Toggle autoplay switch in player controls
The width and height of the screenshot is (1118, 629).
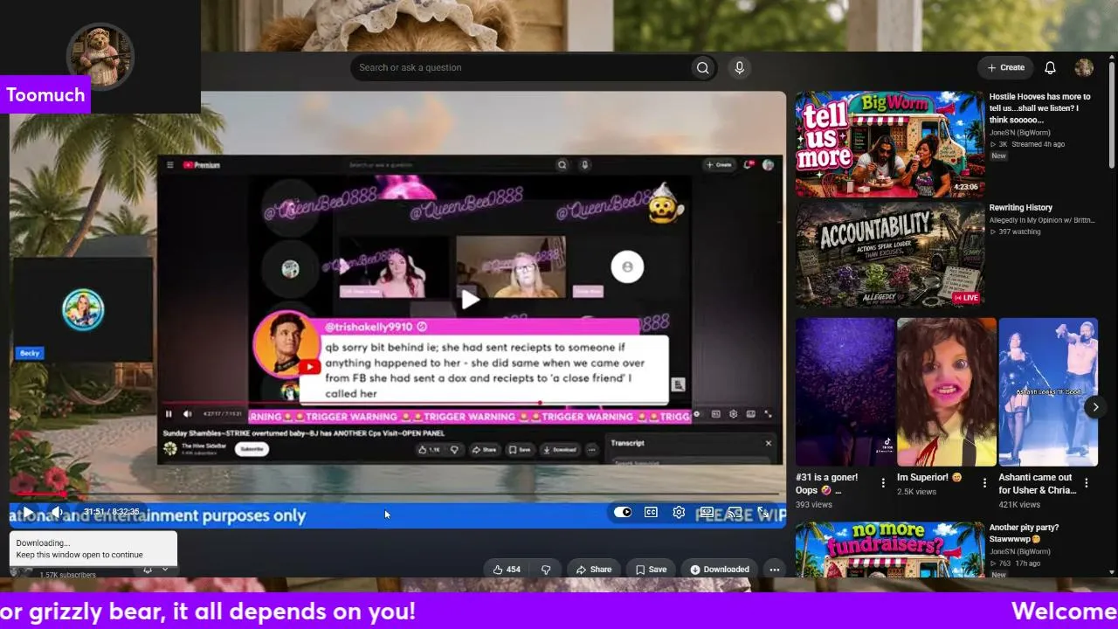[623, 513]
